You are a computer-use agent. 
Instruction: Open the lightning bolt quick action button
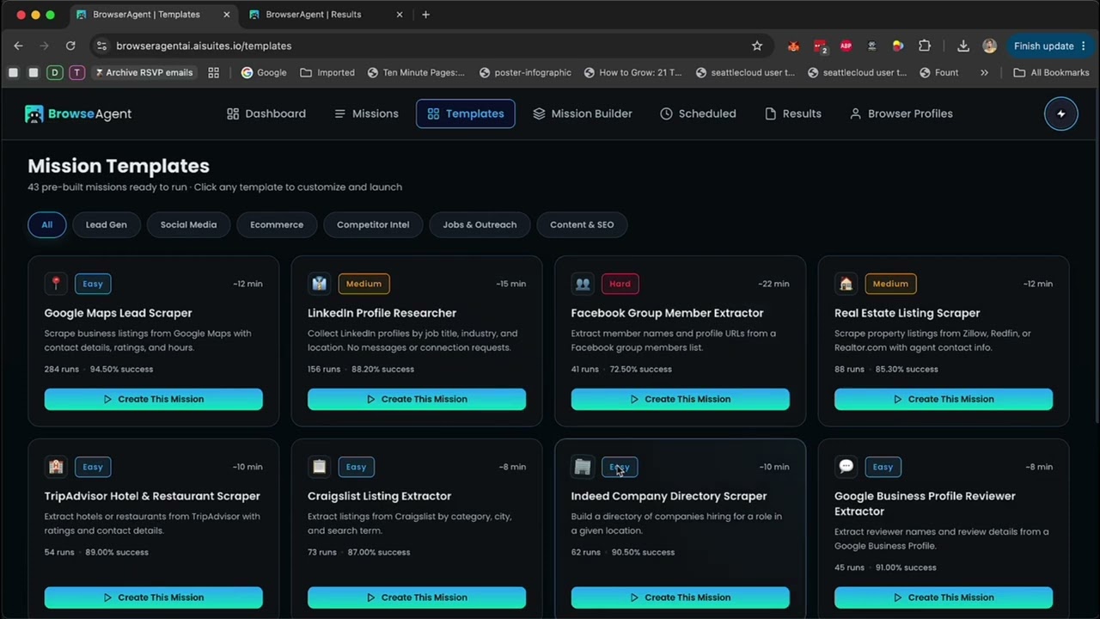pyautogui.click(x=1060, y=113)
